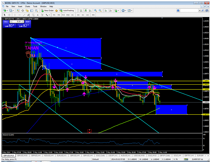The height and width of the screenshot is (162, 211).
Task: Click the toolbar search input field
Action: coord(189,10)
